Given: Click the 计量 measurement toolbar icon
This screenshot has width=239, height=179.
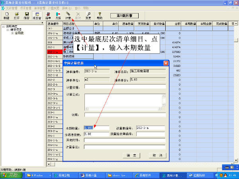Looking at the screenshot, I should (x=68, y=16).
